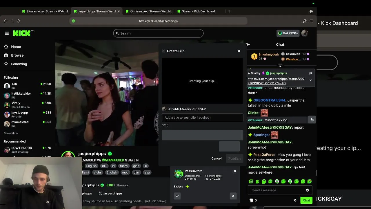Click the URL address bar
Viewport: 371px width, 209px height.
(158, 21)
